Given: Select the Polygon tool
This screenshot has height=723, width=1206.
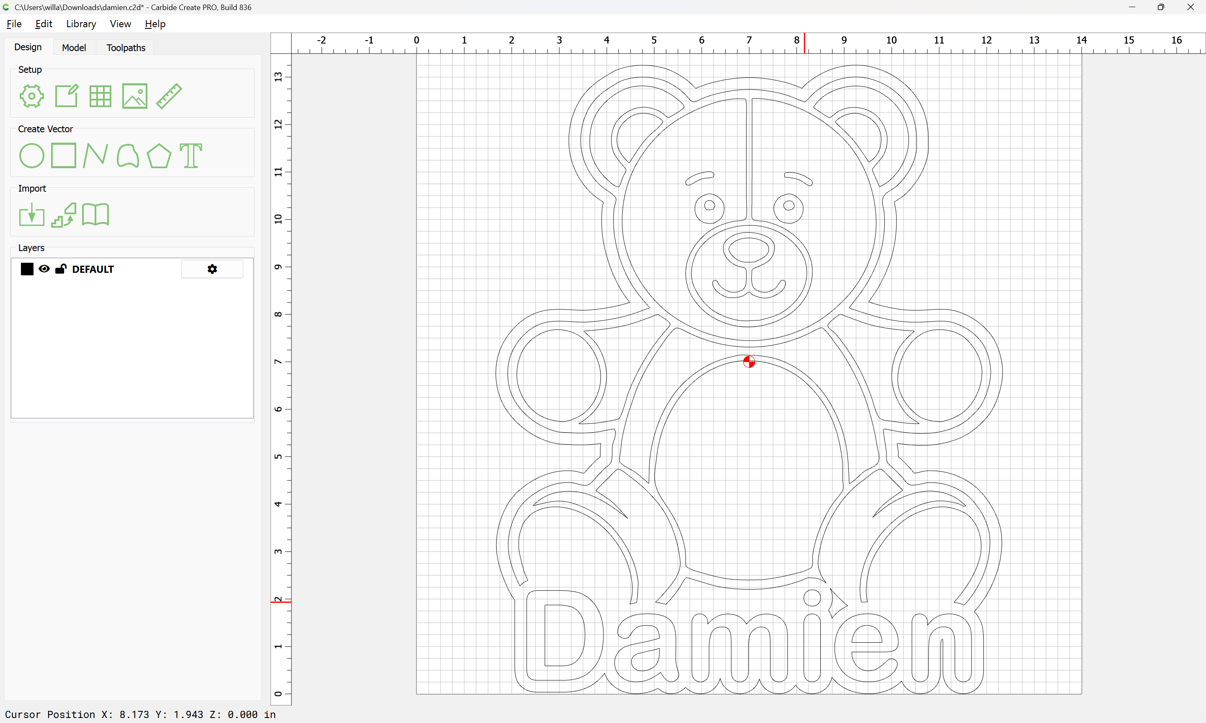Looking at the screenshot, I should [x=159, y=156].
